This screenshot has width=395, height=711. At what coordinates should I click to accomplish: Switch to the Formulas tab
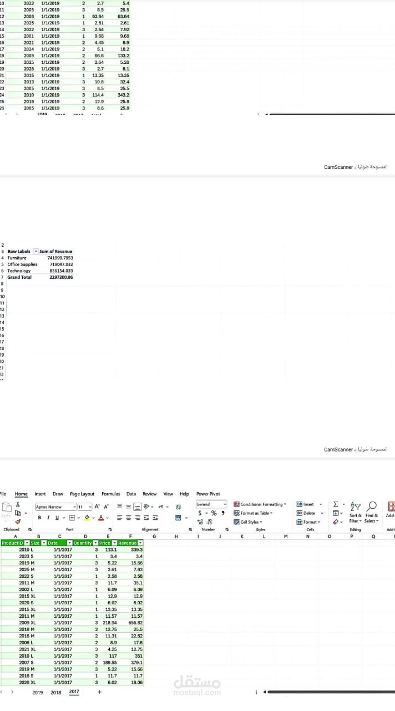(111, 494)
